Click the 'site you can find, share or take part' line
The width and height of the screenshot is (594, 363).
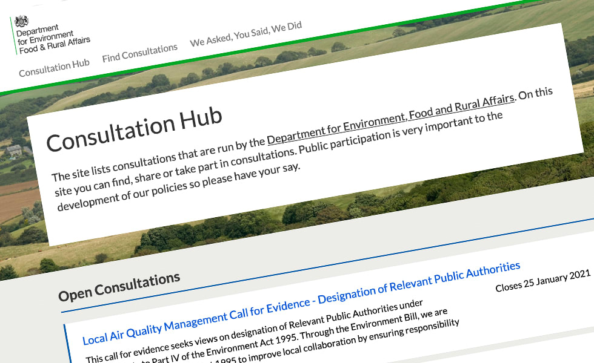(x=278, y=154)
